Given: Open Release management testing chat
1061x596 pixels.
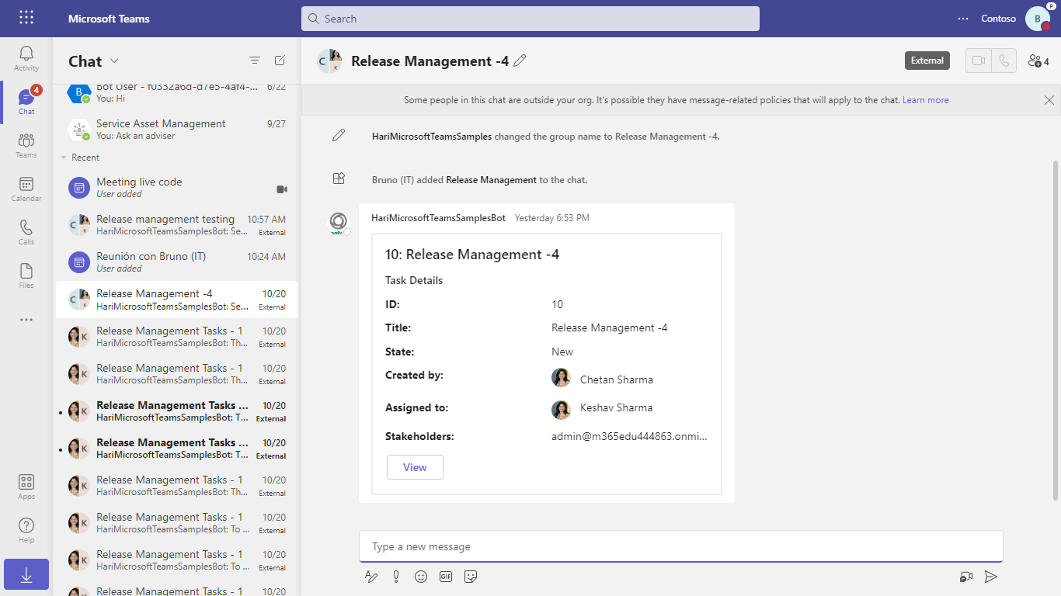Looking at the screenshot, I should point(177,225).
